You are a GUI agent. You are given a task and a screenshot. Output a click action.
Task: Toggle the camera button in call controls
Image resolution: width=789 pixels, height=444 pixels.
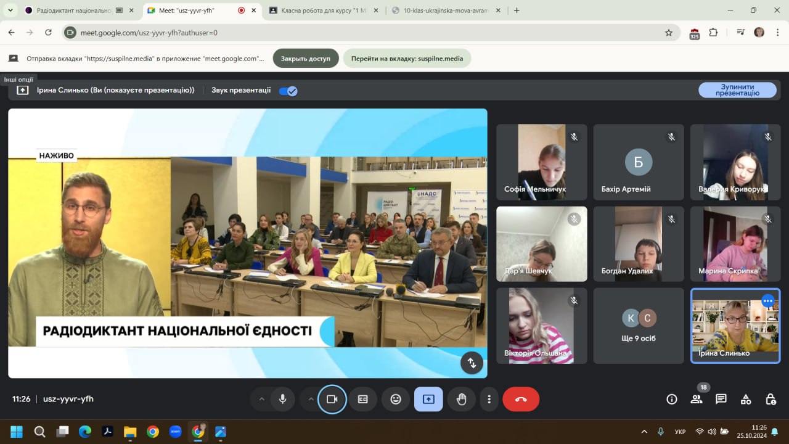[x=332, y=399]
